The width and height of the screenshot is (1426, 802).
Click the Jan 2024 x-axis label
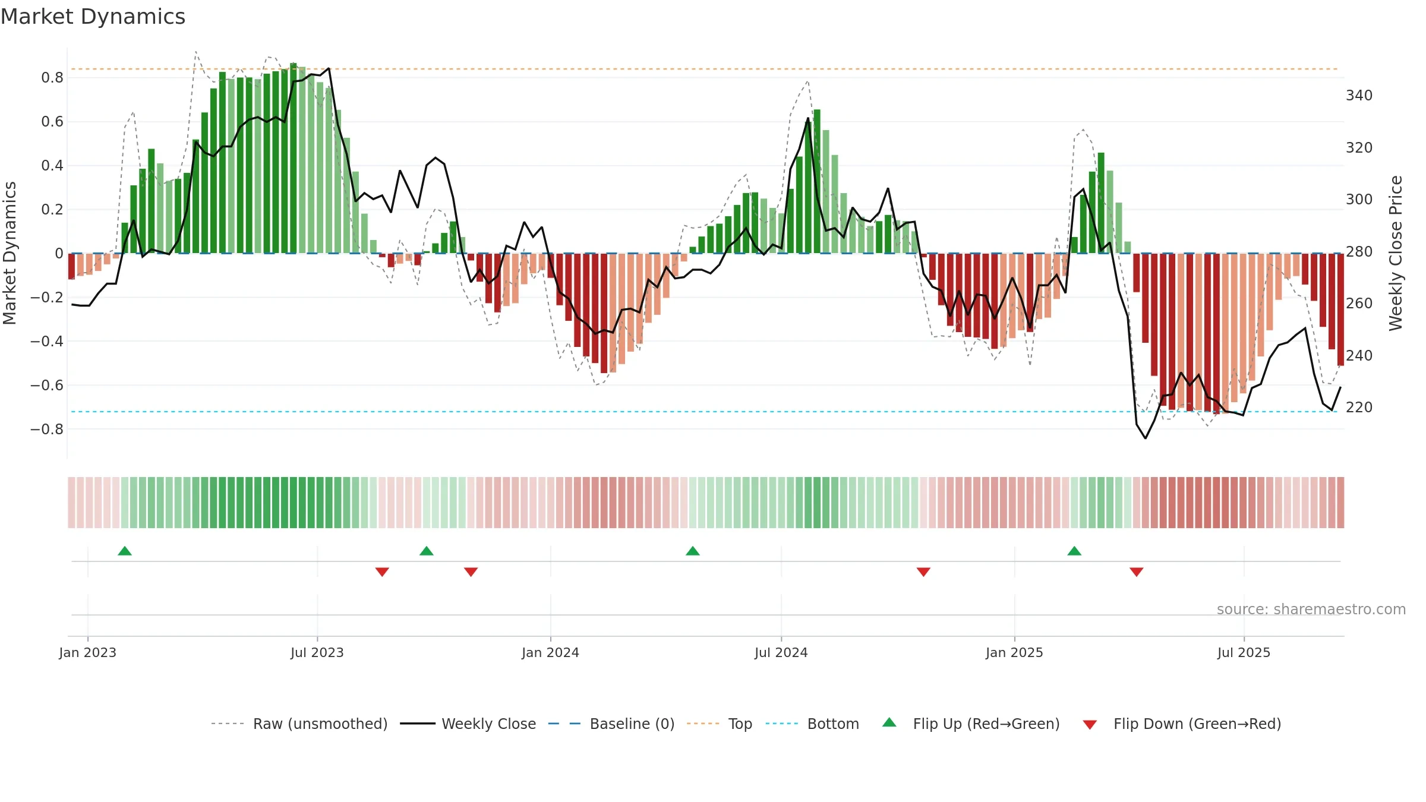(x=551, y=652)
